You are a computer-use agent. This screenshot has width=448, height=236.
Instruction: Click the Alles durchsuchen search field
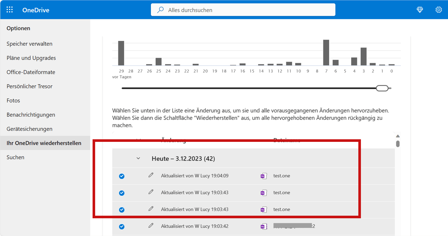pos(243,10)
